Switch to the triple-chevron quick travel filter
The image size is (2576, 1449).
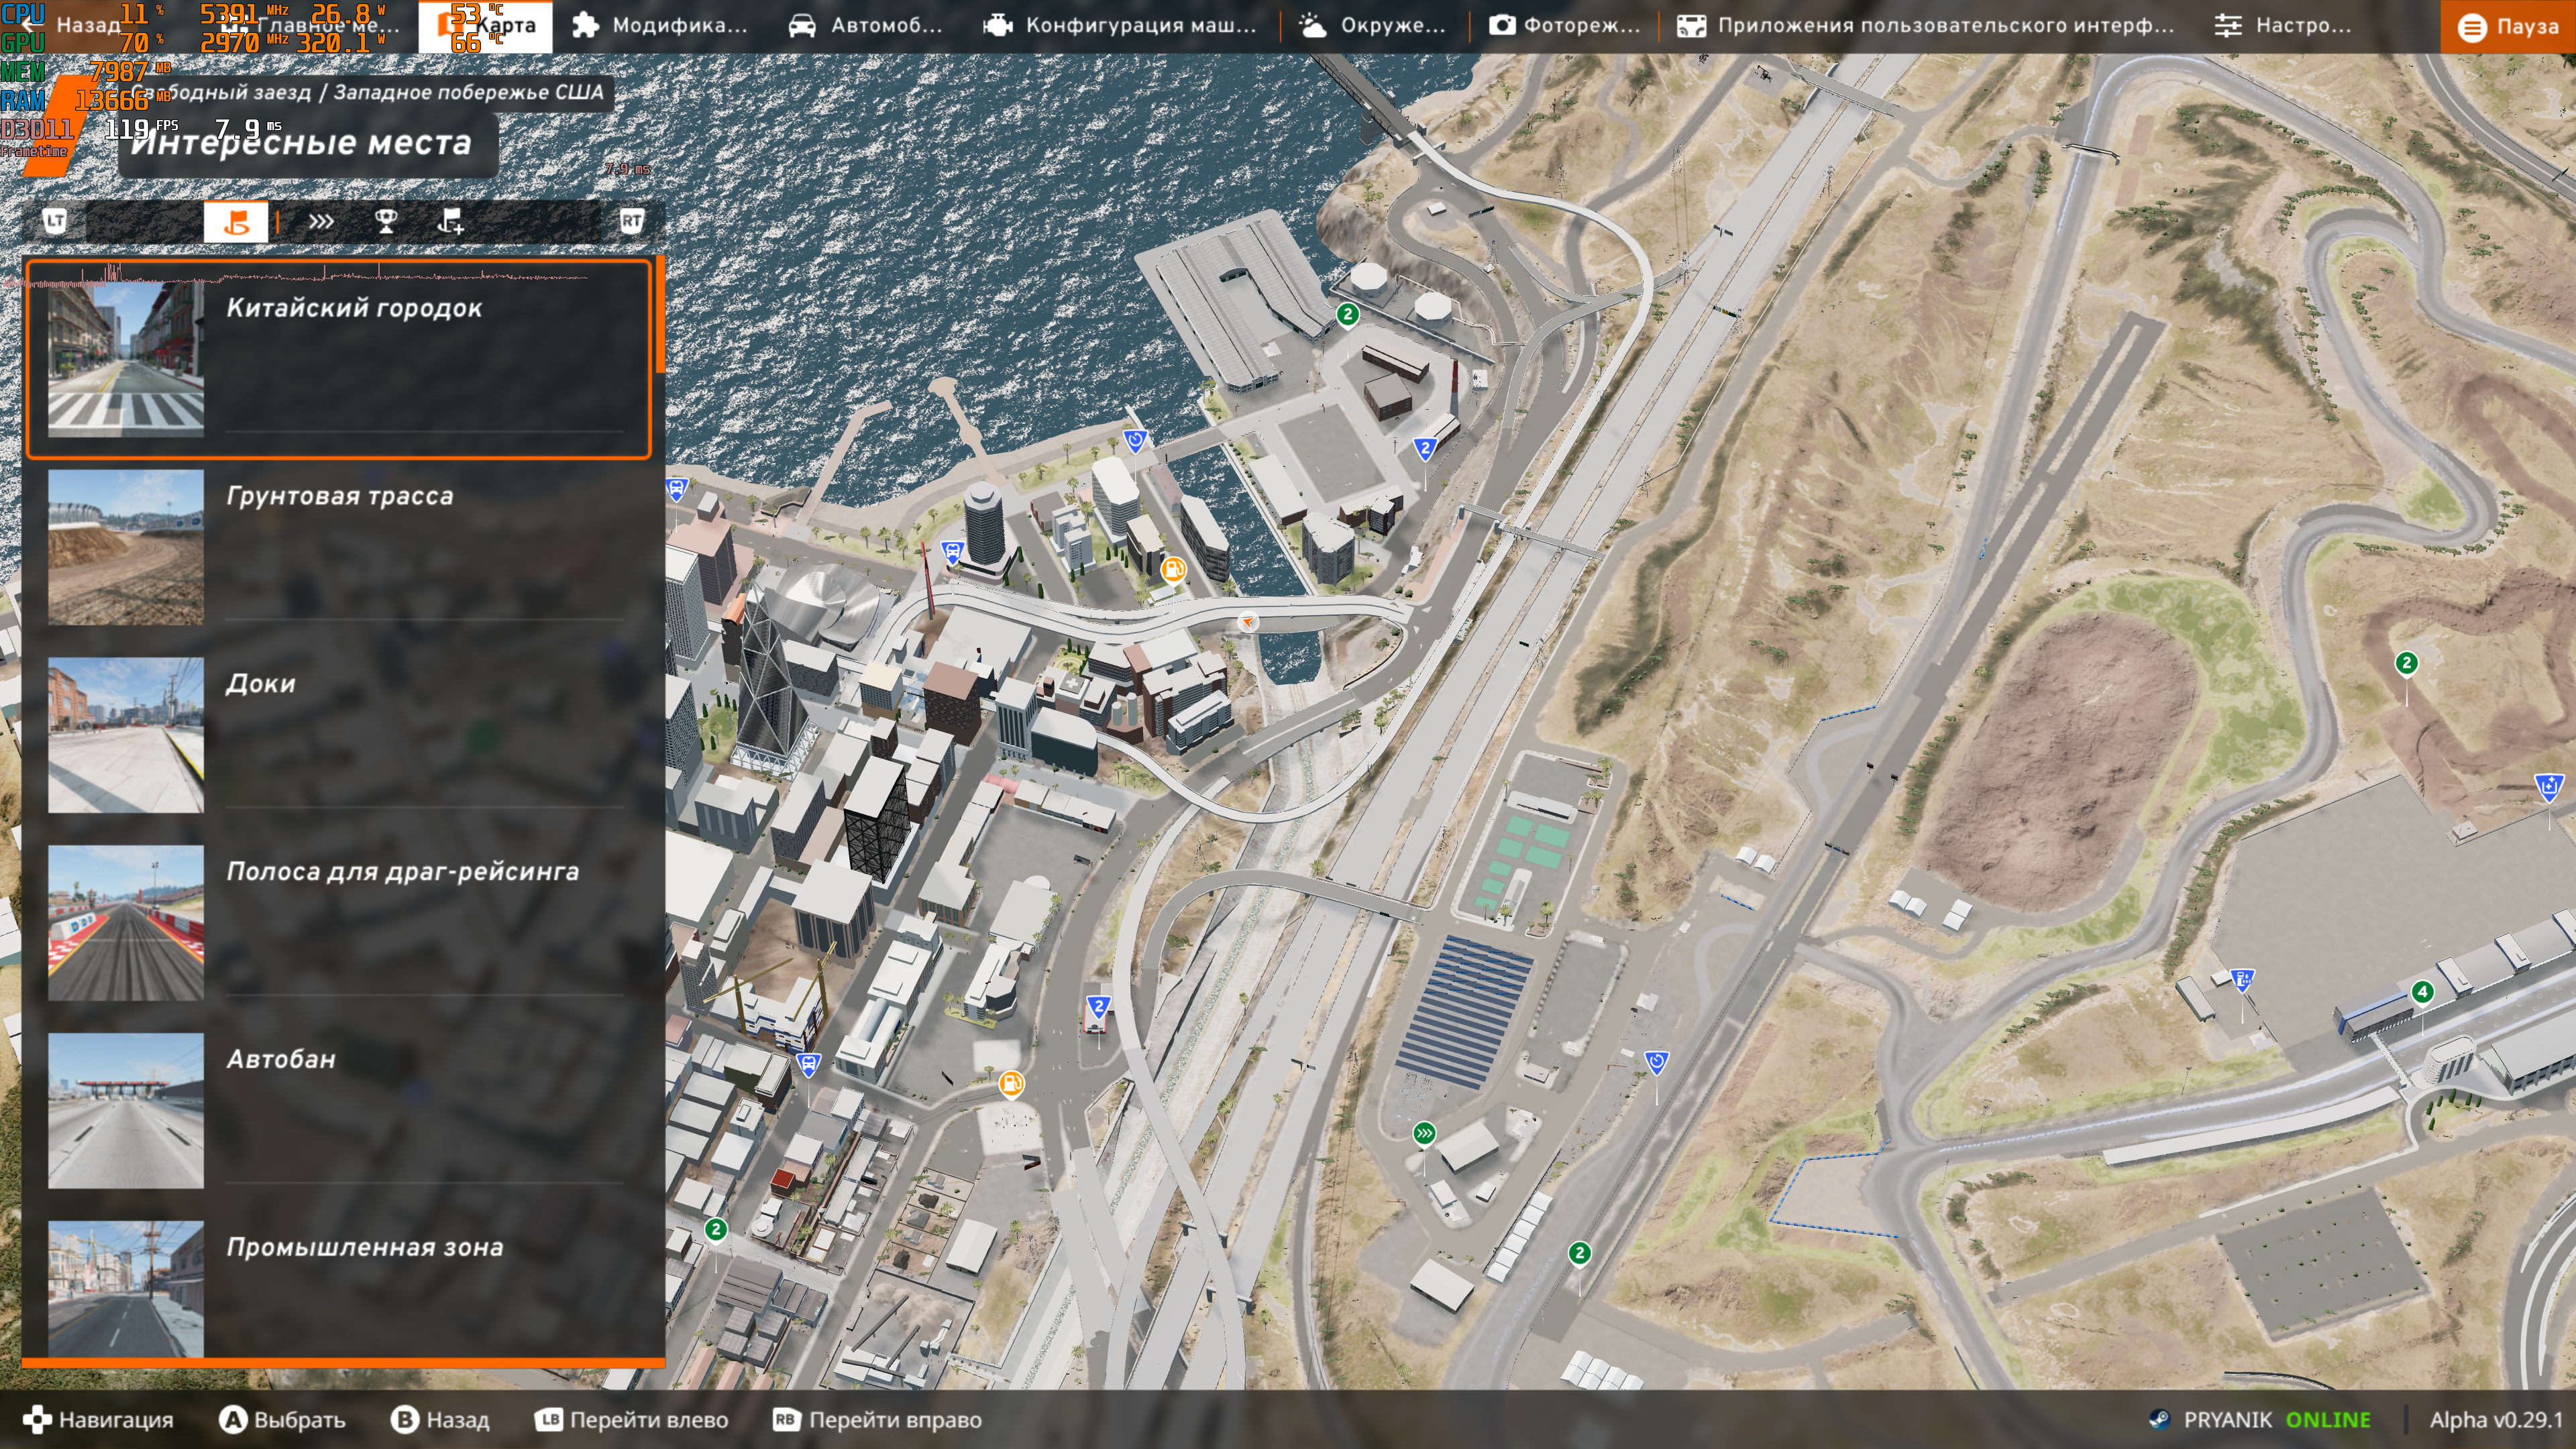(320, 221)
